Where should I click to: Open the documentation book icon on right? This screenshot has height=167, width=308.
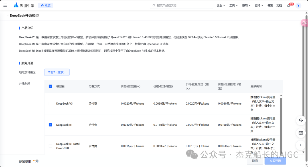(x=301, y=133)
